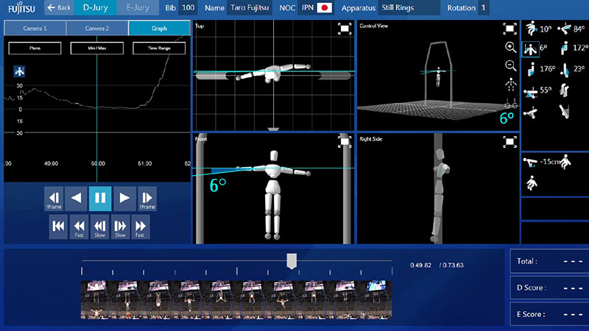Select the first thumbnail in the filmstrip
Viewport: 589px width, 331px height.
(x=95, y=299)
